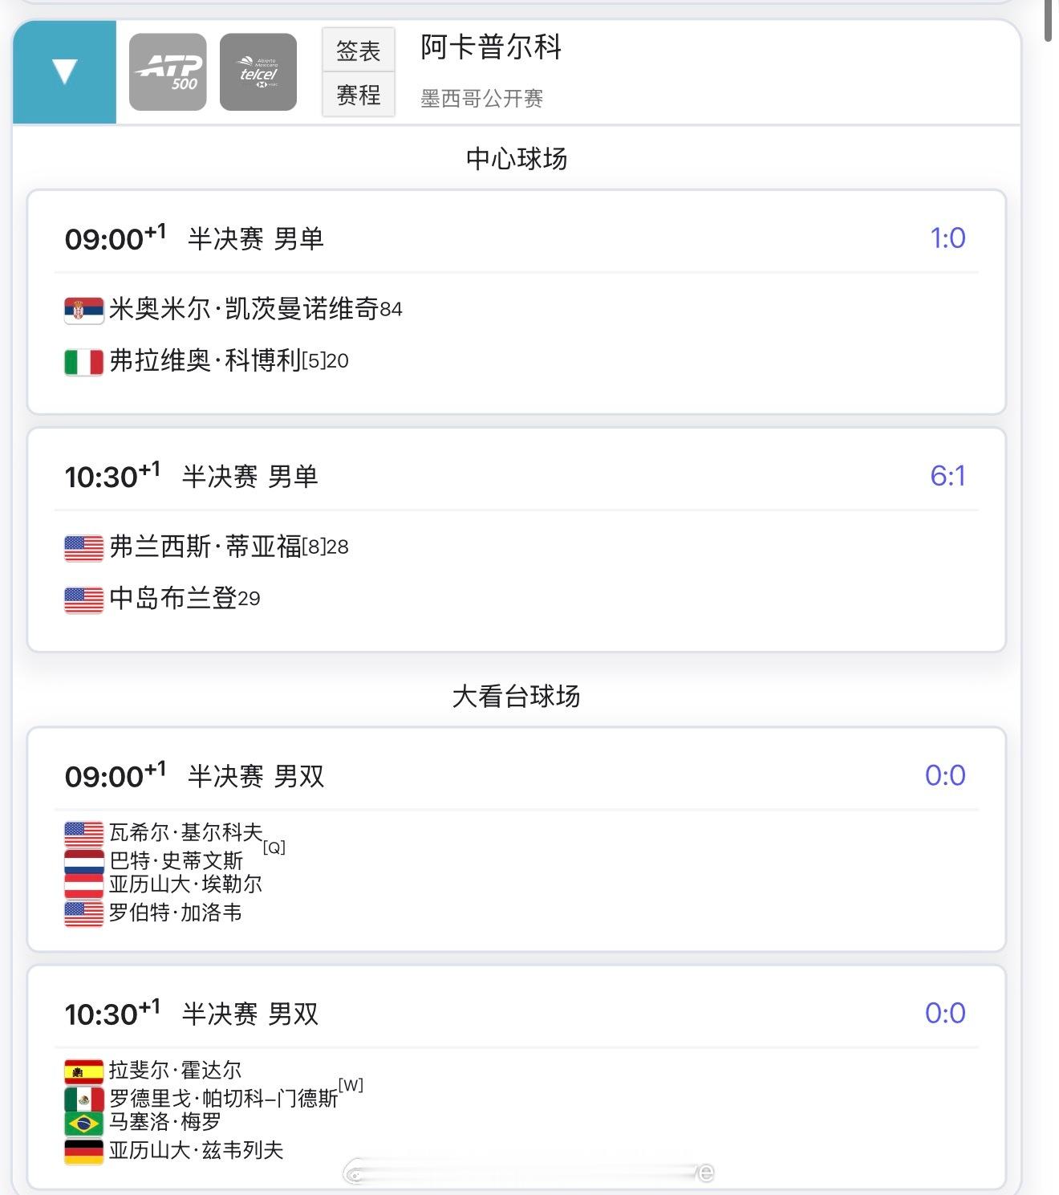Click the Brazilian flag beside 马塞洛·梅罗
Screen dimensions: 1059x1195
83,1123
